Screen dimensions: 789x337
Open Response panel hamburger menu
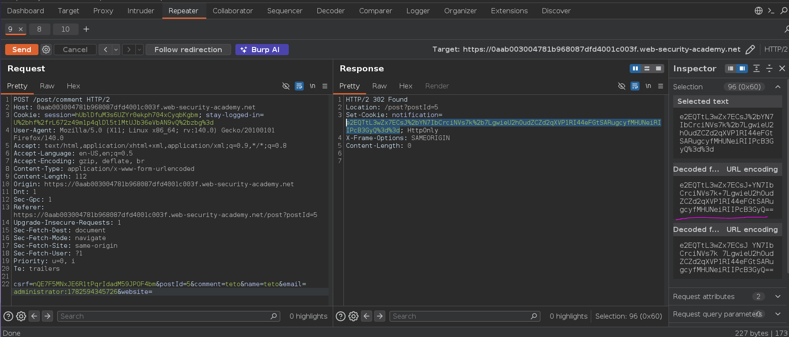[x=660, y=86]
